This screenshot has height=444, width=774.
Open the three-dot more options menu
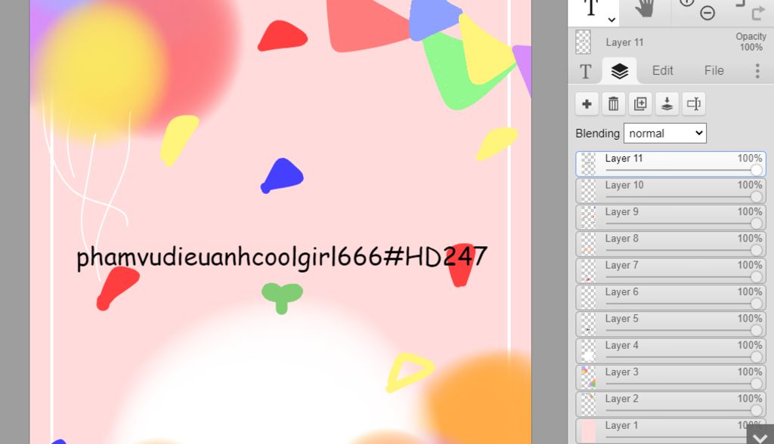757,71
